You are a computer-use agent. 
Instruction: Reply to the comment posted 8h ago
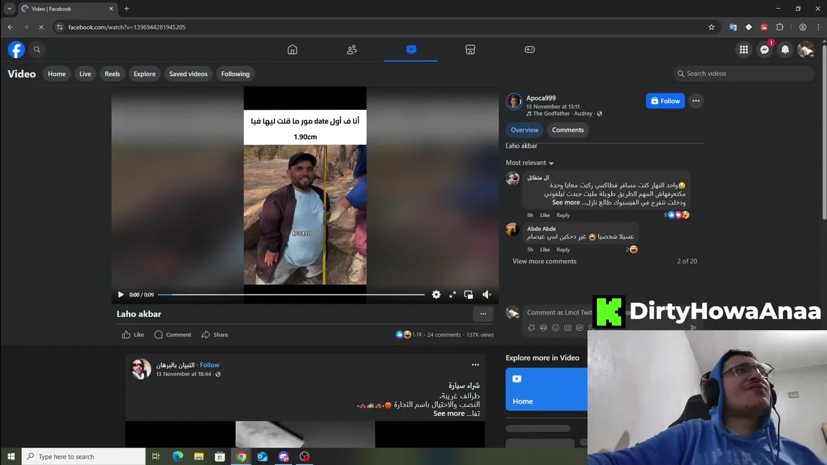pyautogui.click(x=563, y=215)
